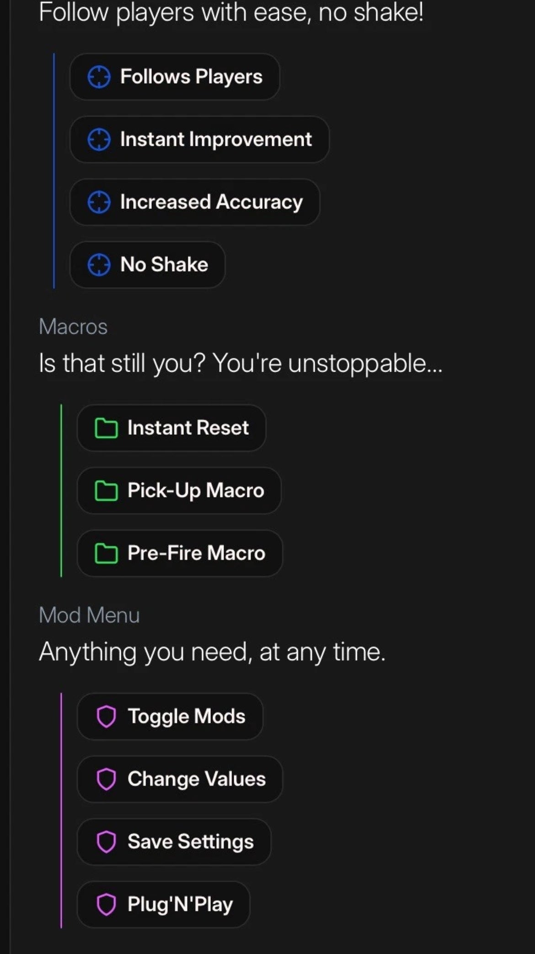Select the Pre-Fire Macro label

tap(196, 553)
